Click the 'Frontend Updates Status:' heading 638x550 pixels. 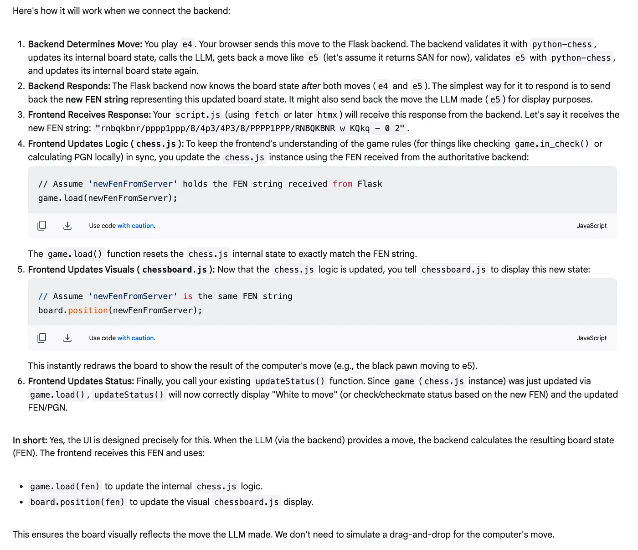[x=81, y=381]
